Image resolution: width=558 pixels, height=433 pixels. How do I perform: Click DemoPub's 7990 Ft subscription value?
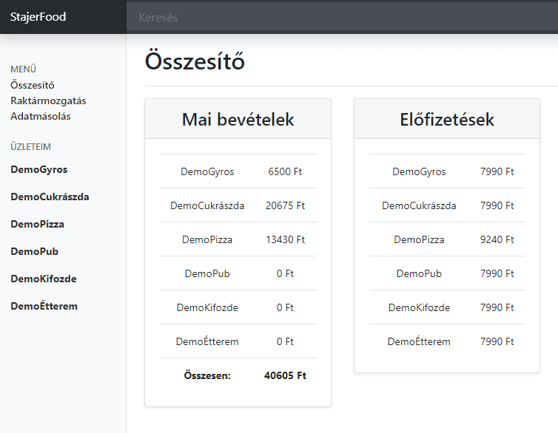point(497,273)
